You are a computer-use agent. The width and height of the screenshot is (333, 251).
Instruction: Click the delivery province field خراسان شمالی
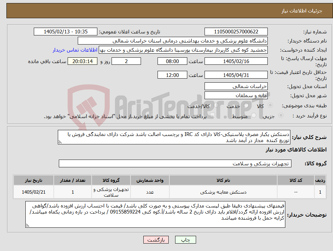[x=236, y=86]
